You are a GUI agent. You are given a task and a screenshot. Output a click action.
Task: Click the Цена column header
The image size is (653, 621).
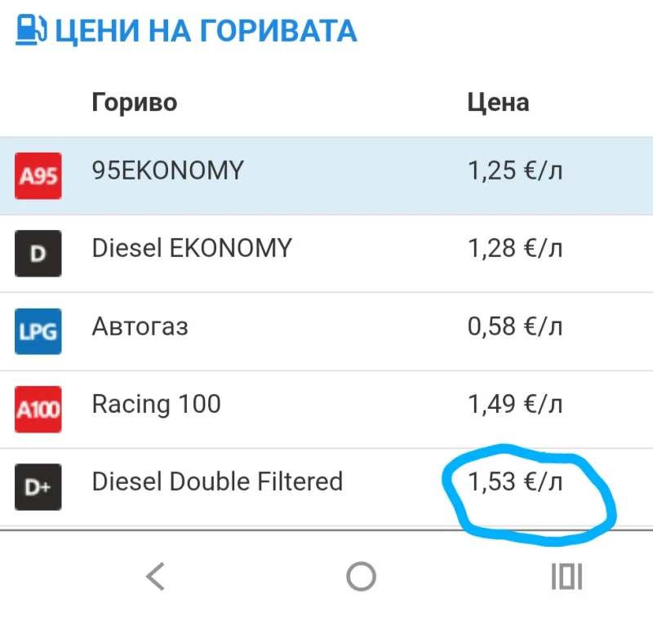[498, 102]
